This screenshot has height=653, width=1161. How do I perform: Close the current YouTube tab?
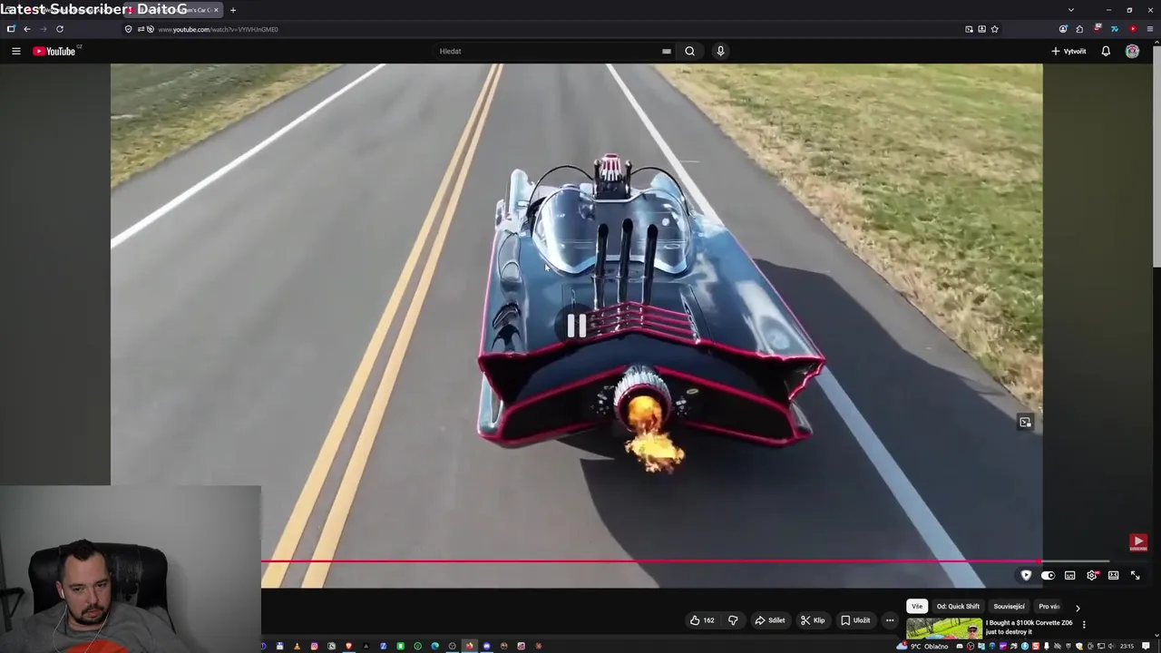point(216,10)
